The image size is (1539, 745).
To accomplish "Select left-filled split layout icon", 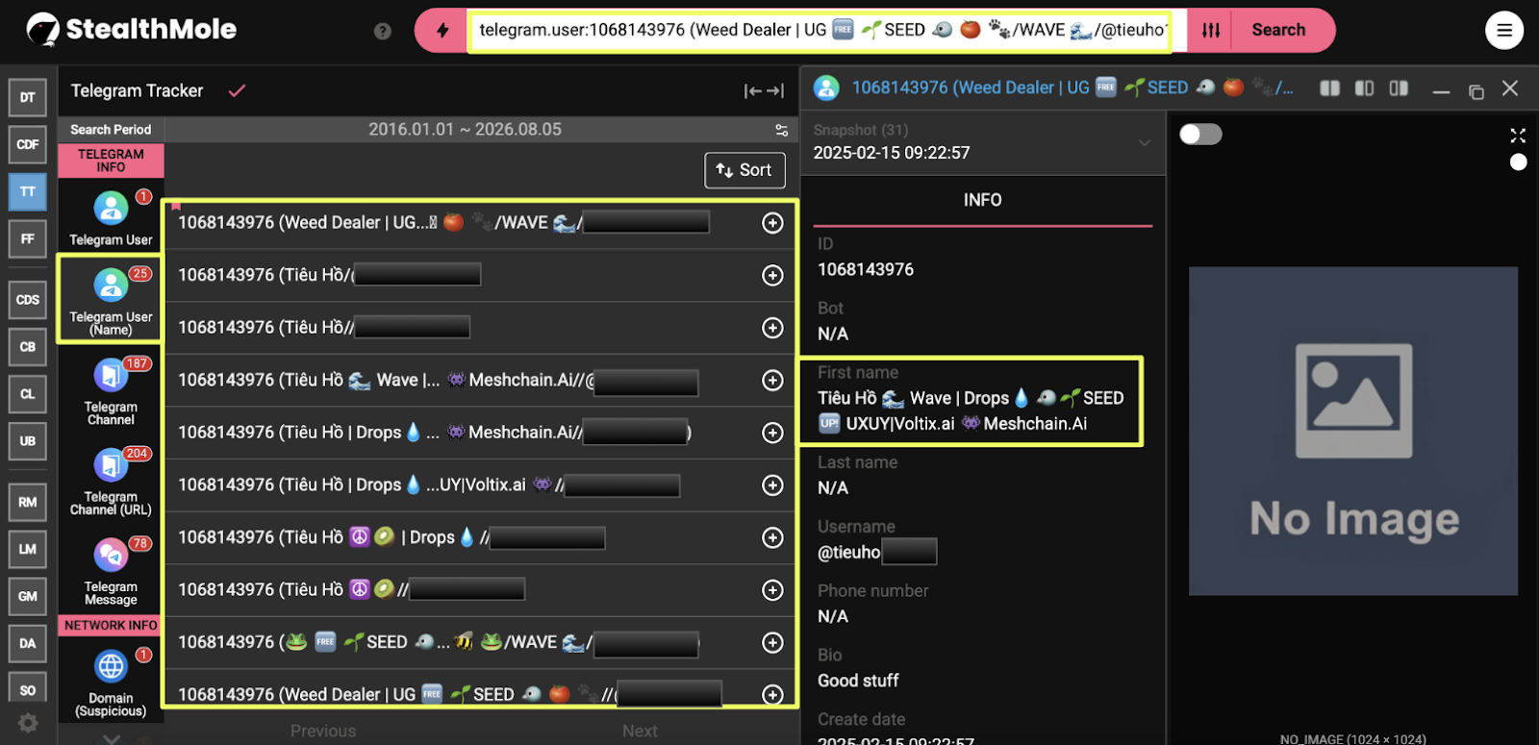I will (1365, 88).
